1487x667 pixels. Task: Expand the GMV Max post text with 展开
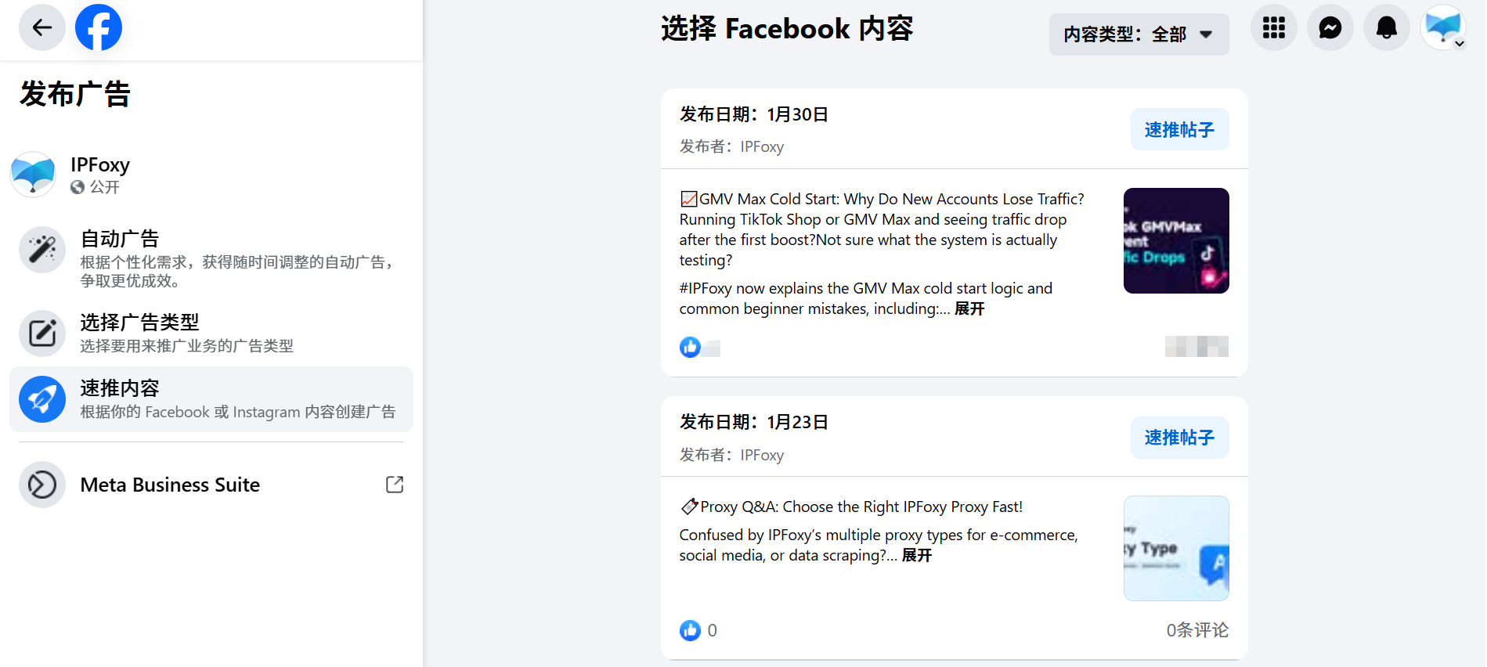(x=969, y=309)
